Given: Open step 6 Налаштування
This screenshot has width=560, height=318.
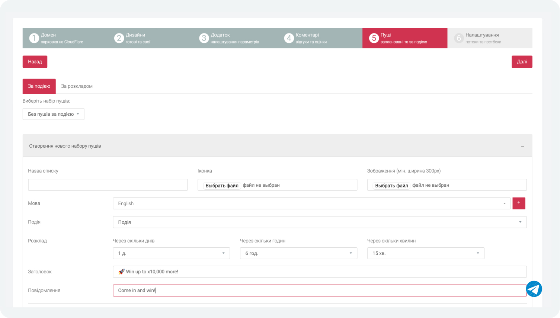Looking at the screenshot, I should tap(489, 38).
